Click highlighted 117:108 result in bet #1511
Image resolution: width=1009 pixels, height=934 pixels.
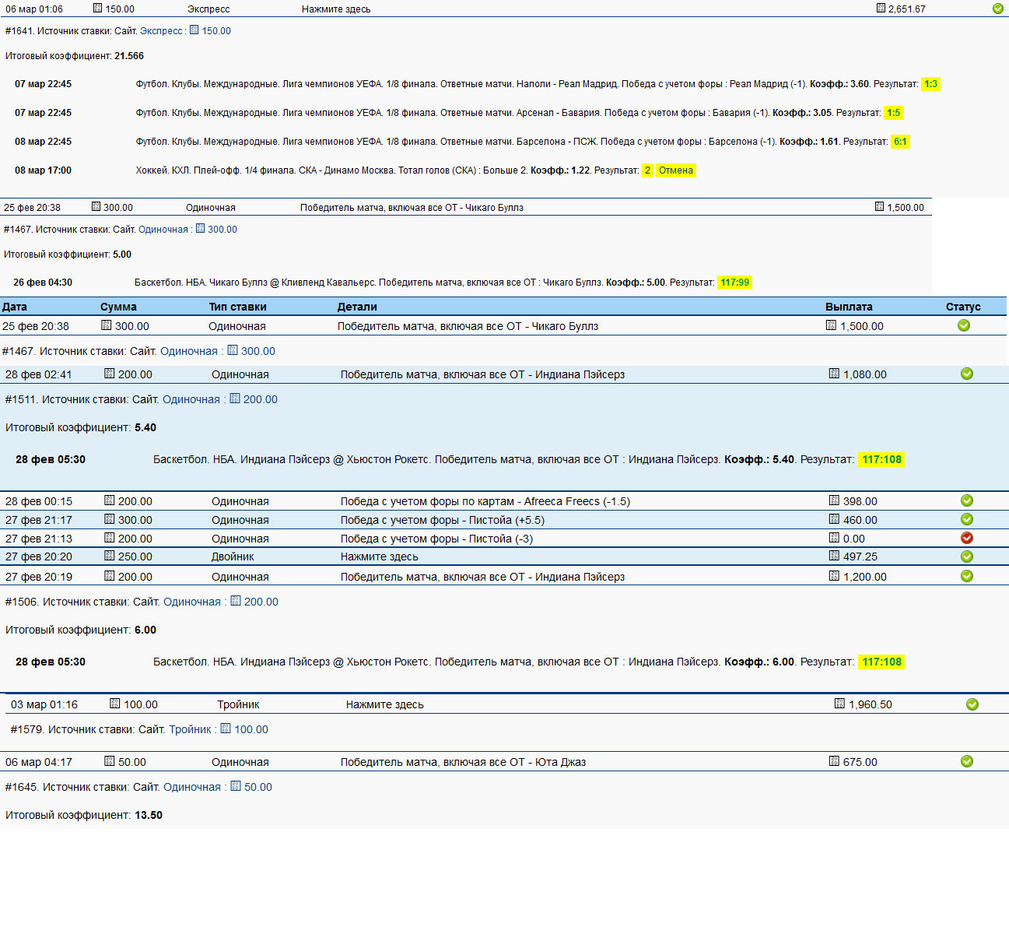[881, 459]
